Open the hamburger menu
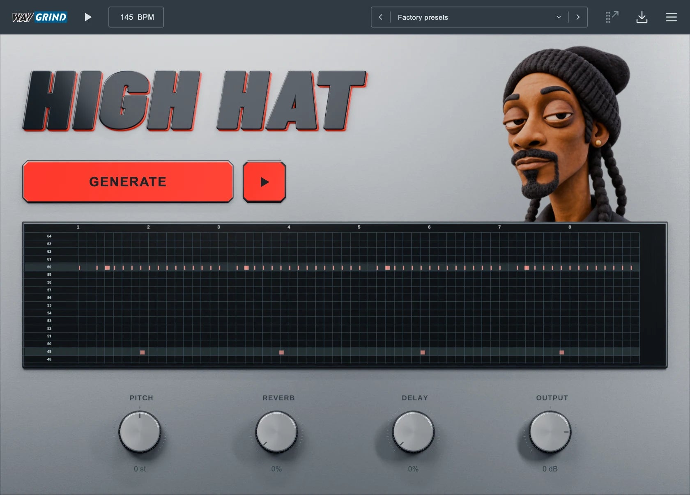Image resolution: width=690 pixels, height=495 pixels. [x=672, y=17]
